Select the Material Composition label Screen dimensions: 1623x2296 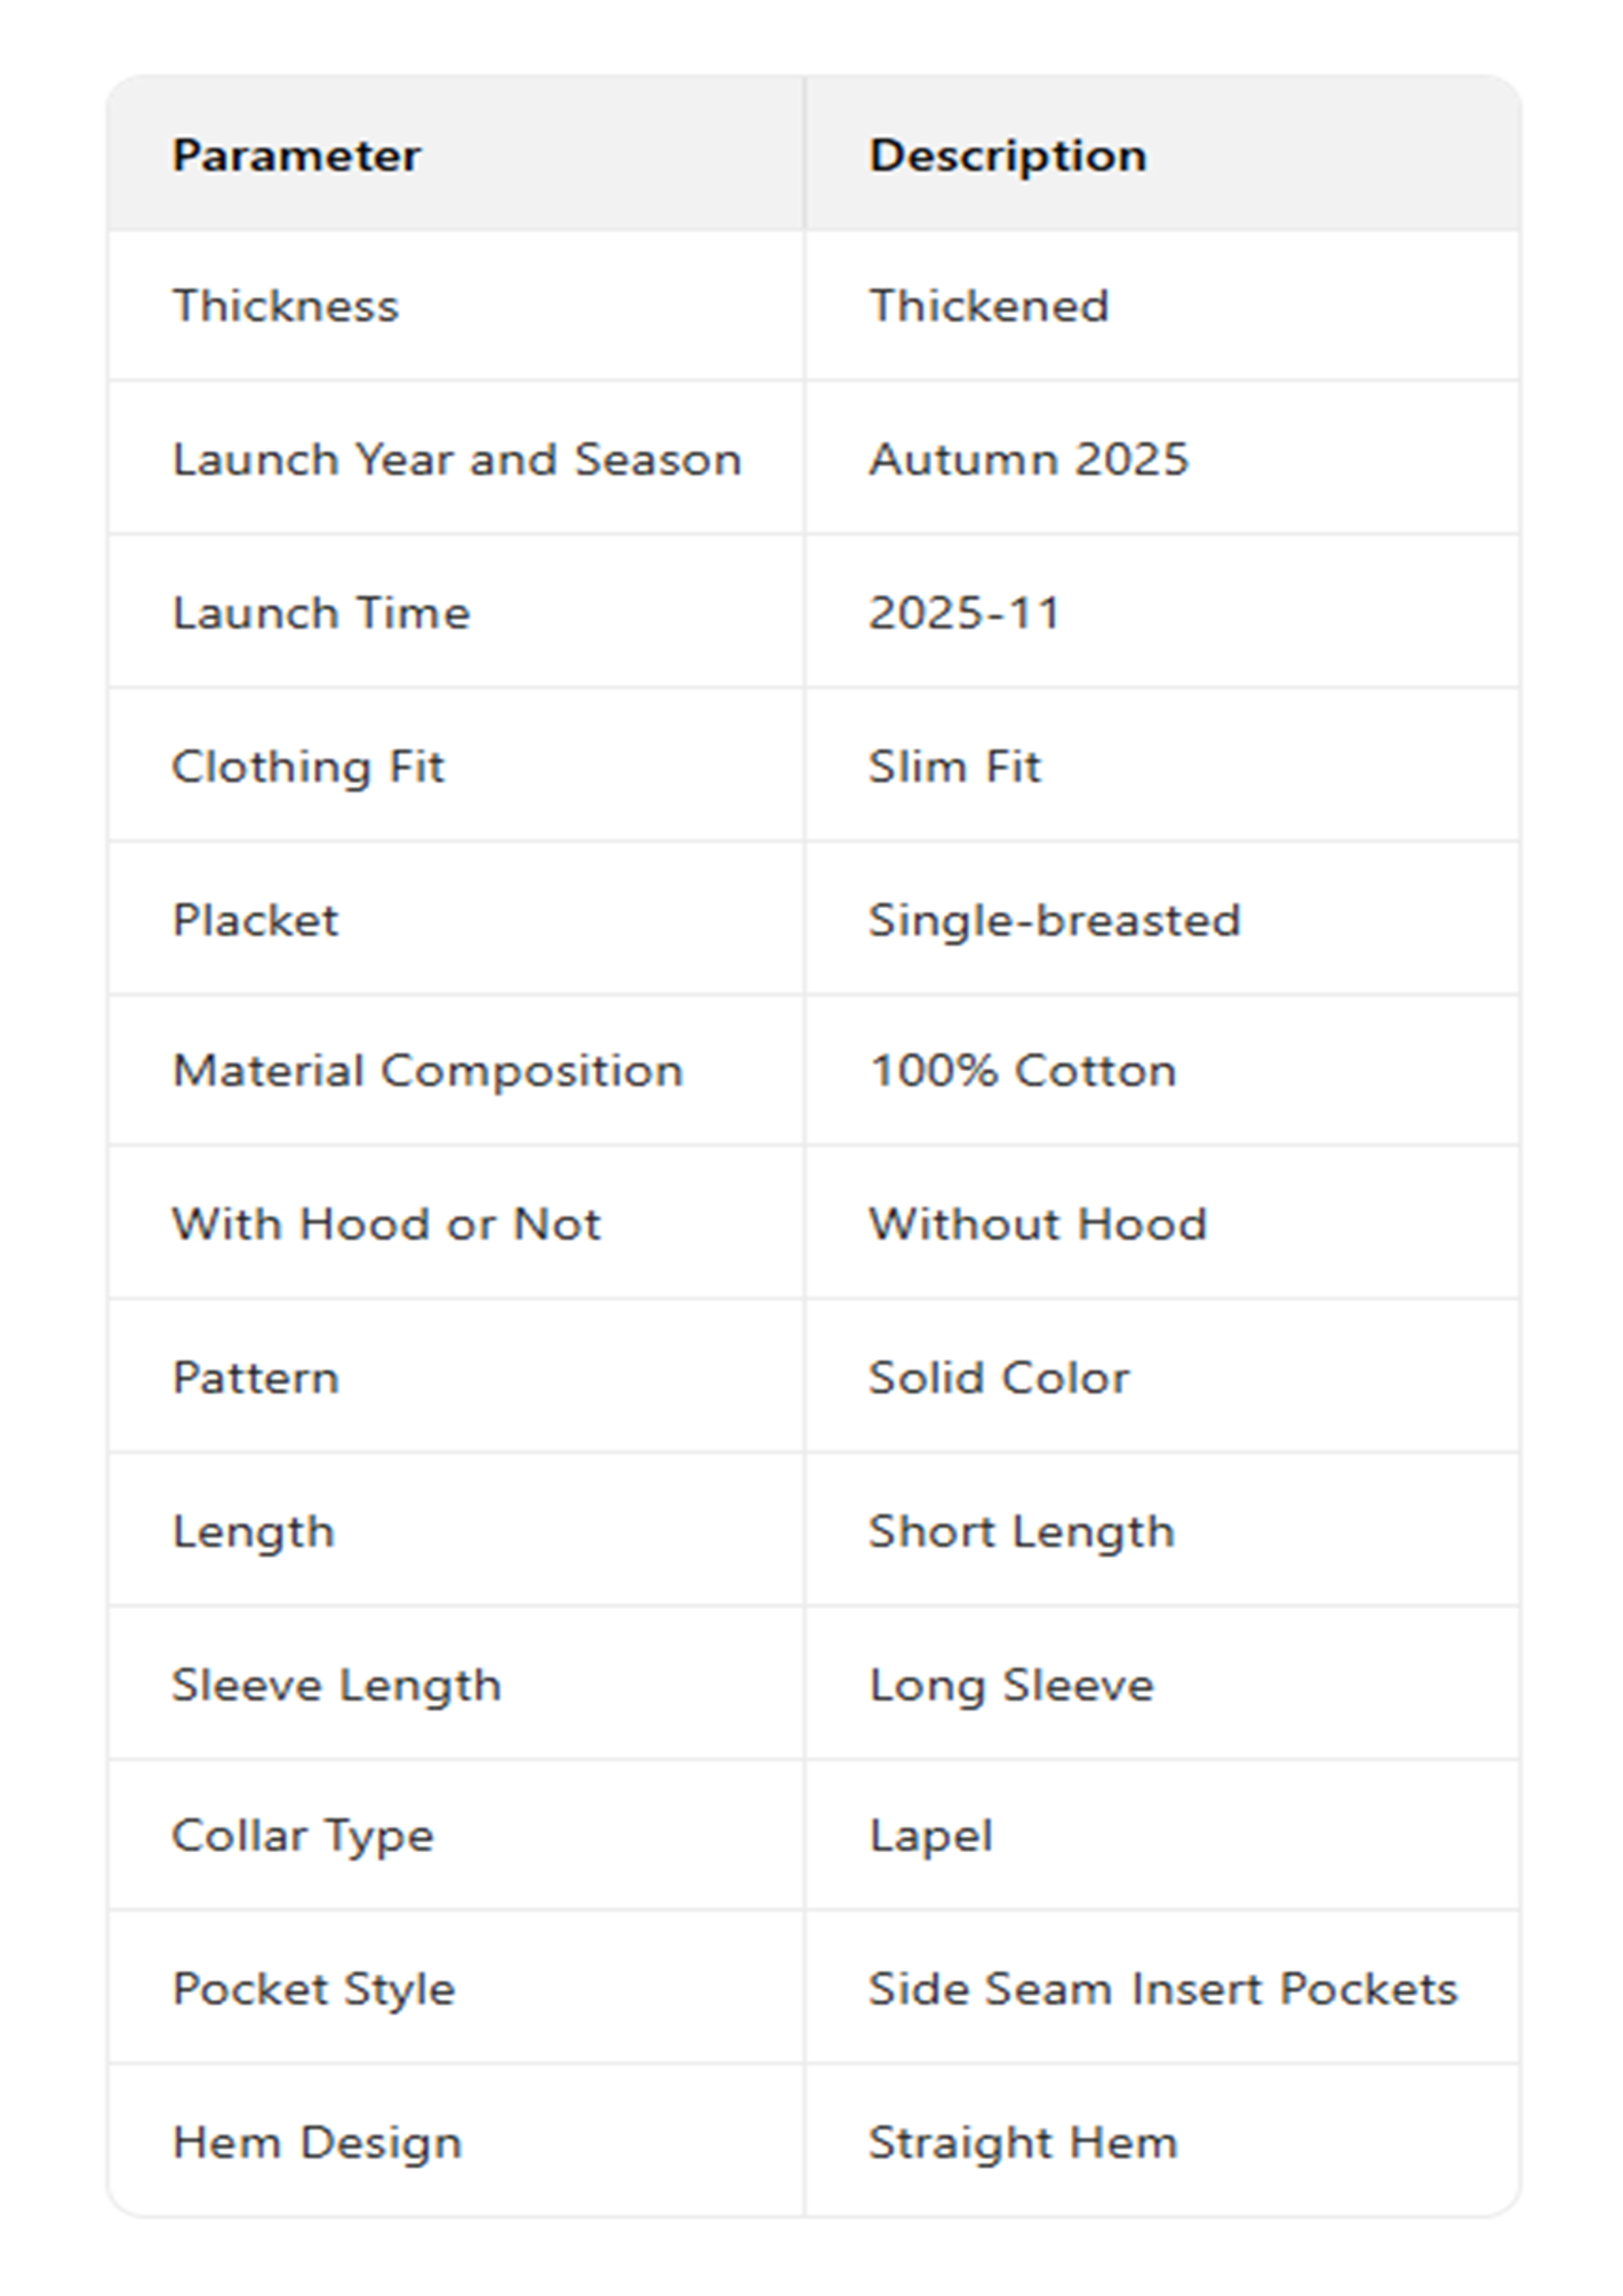coord(427,1071)
